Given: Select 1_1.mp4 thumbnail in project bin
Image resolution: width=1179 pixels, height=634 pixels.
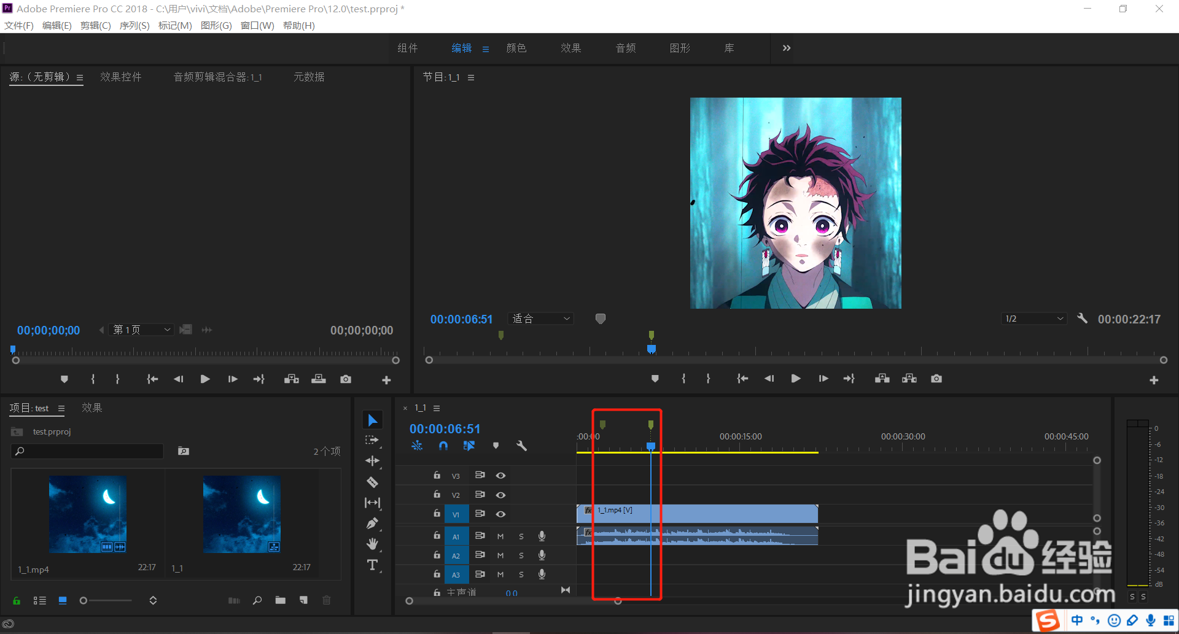Looking at the screenshot, I should 88,514.
